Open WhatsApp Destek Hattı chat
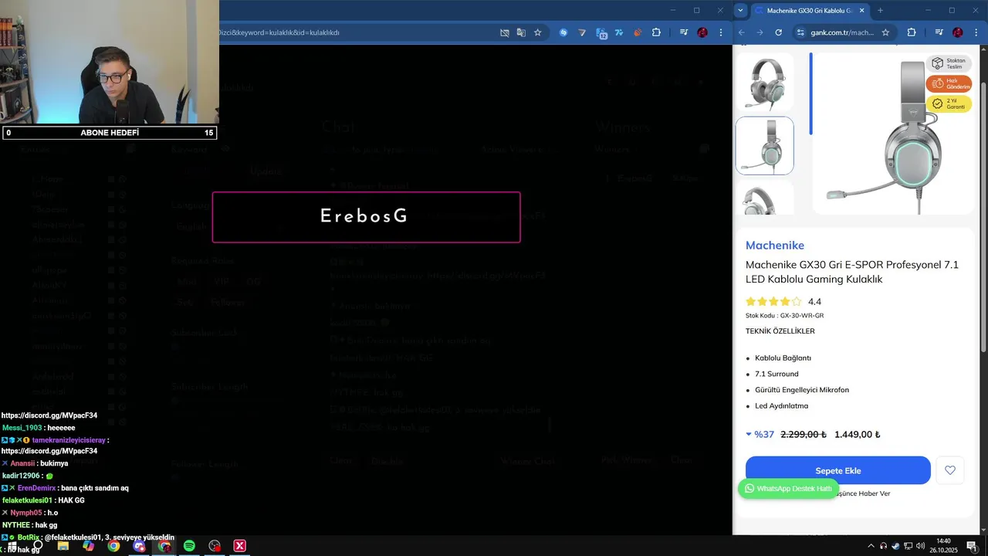Viewport: 988px width, 556px height. tap(788, 488)
